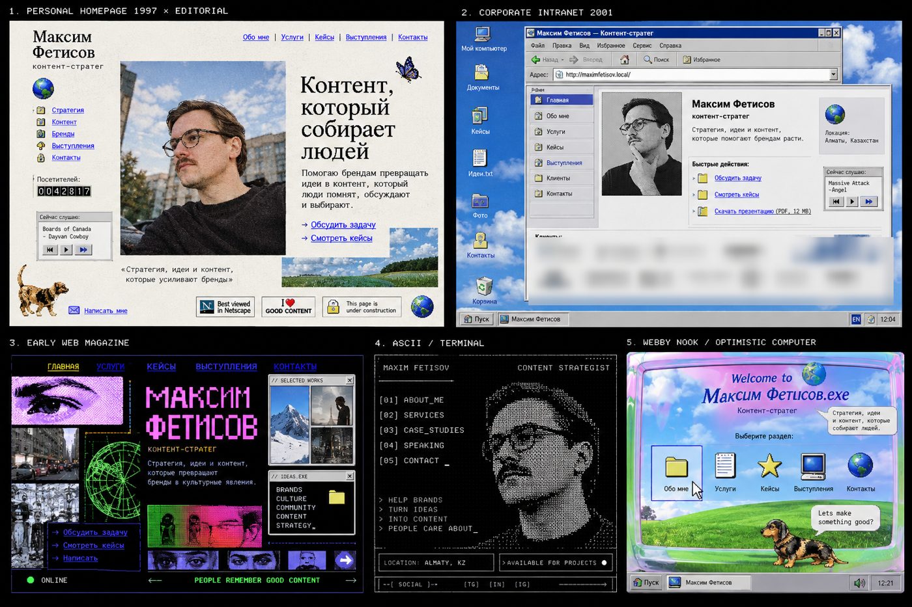Open Обо мне in the 1997 homepage top navigation
Image resolution: width=912 pixels, height=607 pixels.
pos(256,37)
